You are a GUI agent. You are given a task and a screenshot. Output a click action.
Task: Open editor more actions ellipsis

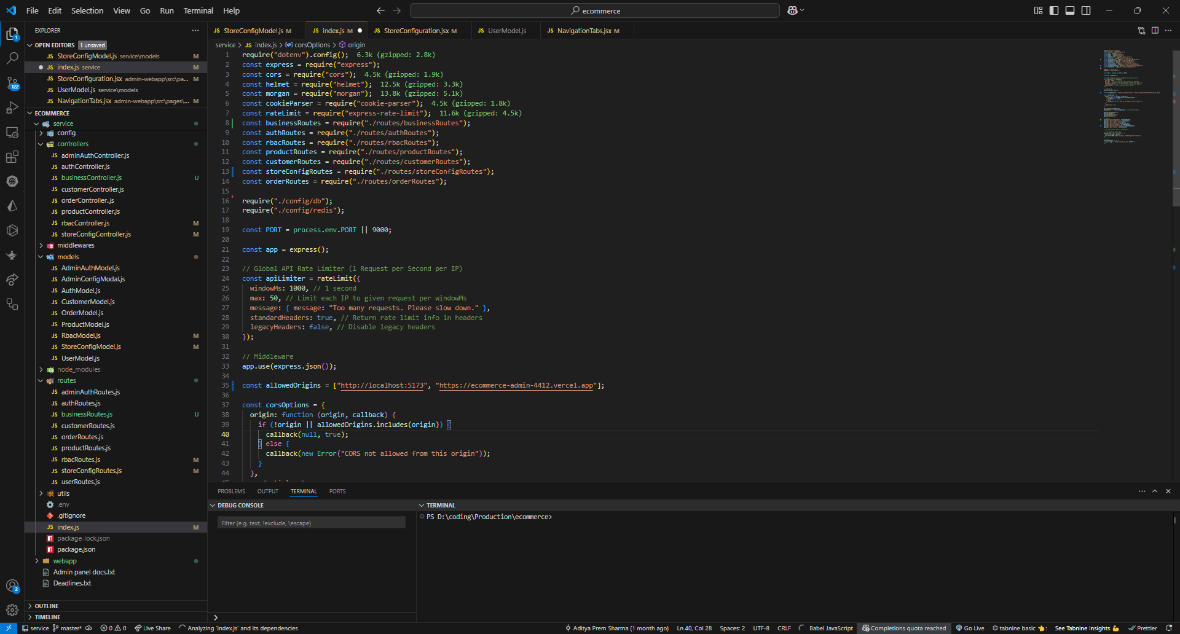1168,30
